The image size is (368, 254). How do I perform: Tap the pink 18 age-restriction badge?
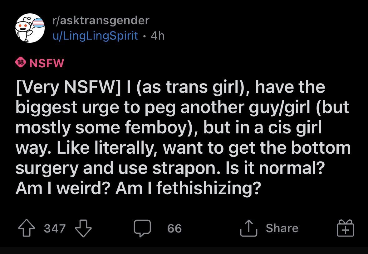20,63
